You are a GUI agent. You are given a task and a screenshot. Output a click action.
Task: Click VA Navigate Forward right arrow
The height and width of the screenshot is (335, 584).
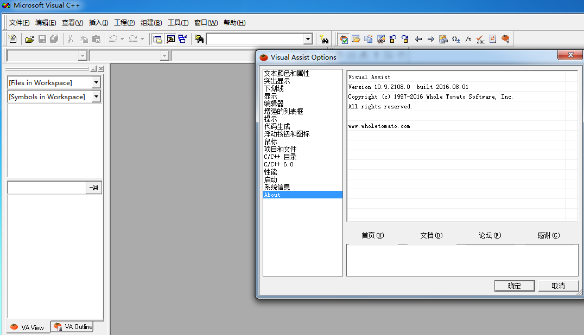(431, 39)
